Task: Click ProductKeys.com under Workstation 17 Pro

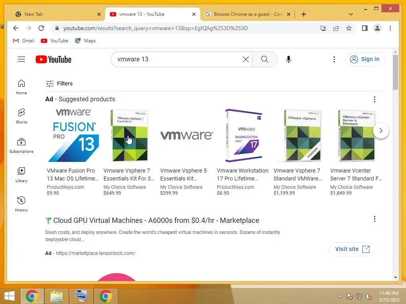Action: click(x=236, y=187)
